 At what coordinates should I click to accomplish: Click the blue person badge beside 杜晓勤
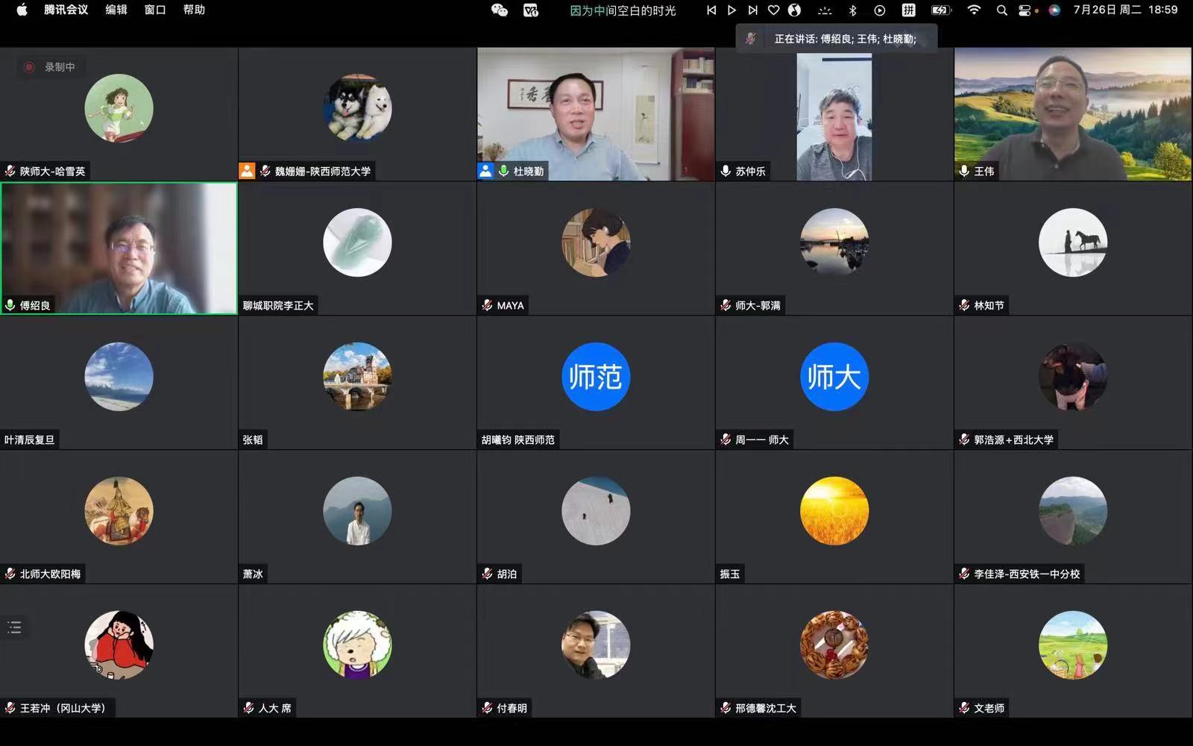(485, 171)
